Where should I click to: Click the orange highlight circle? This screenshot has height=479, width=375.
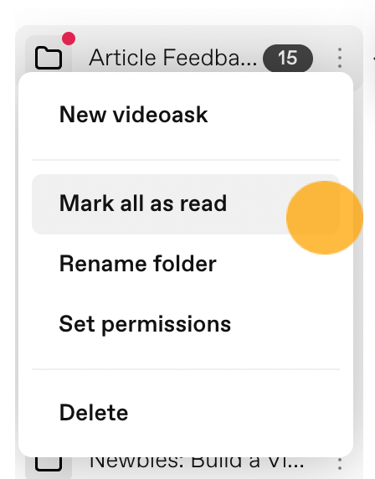(x=325, y=218)
